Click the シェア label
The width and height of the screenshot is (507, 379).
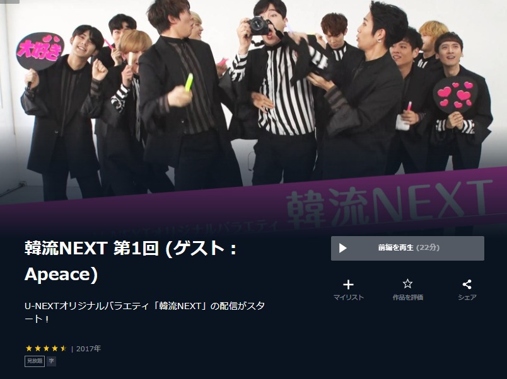point(467,297)
